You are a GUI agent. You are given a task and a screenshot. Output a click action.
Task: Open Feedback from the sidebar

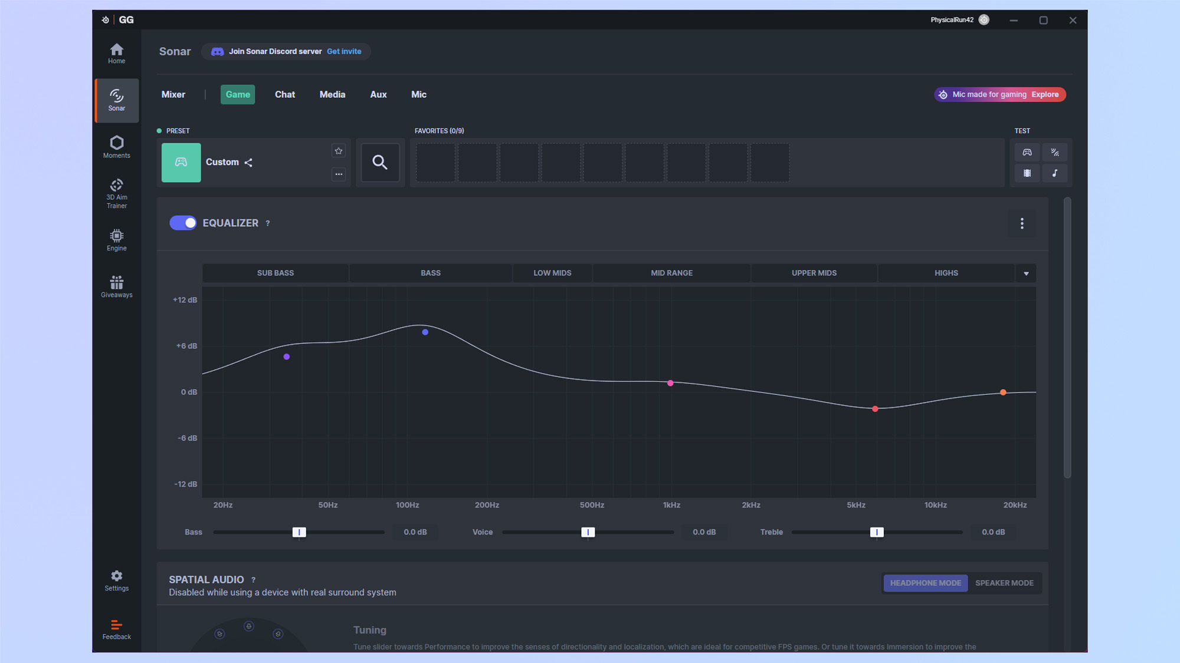pyautogui.click(x=116, y=629)
